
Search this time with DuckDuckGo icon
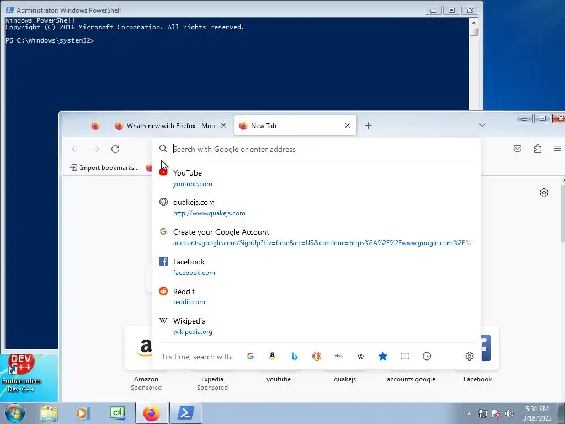316,356
